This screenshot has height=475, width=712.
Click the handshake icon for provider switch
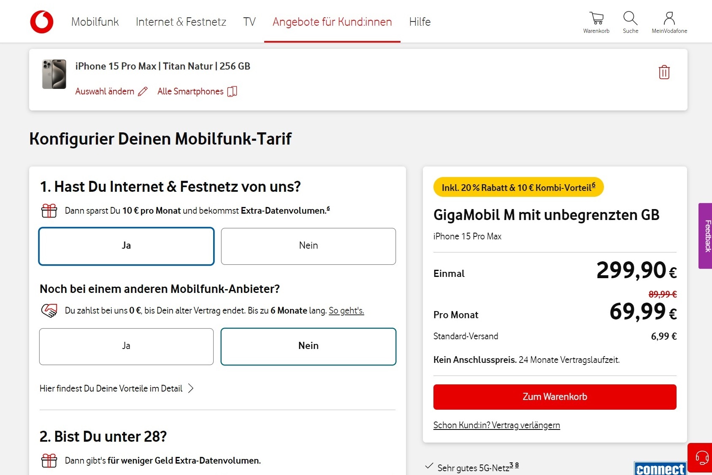tap(49, 311)
